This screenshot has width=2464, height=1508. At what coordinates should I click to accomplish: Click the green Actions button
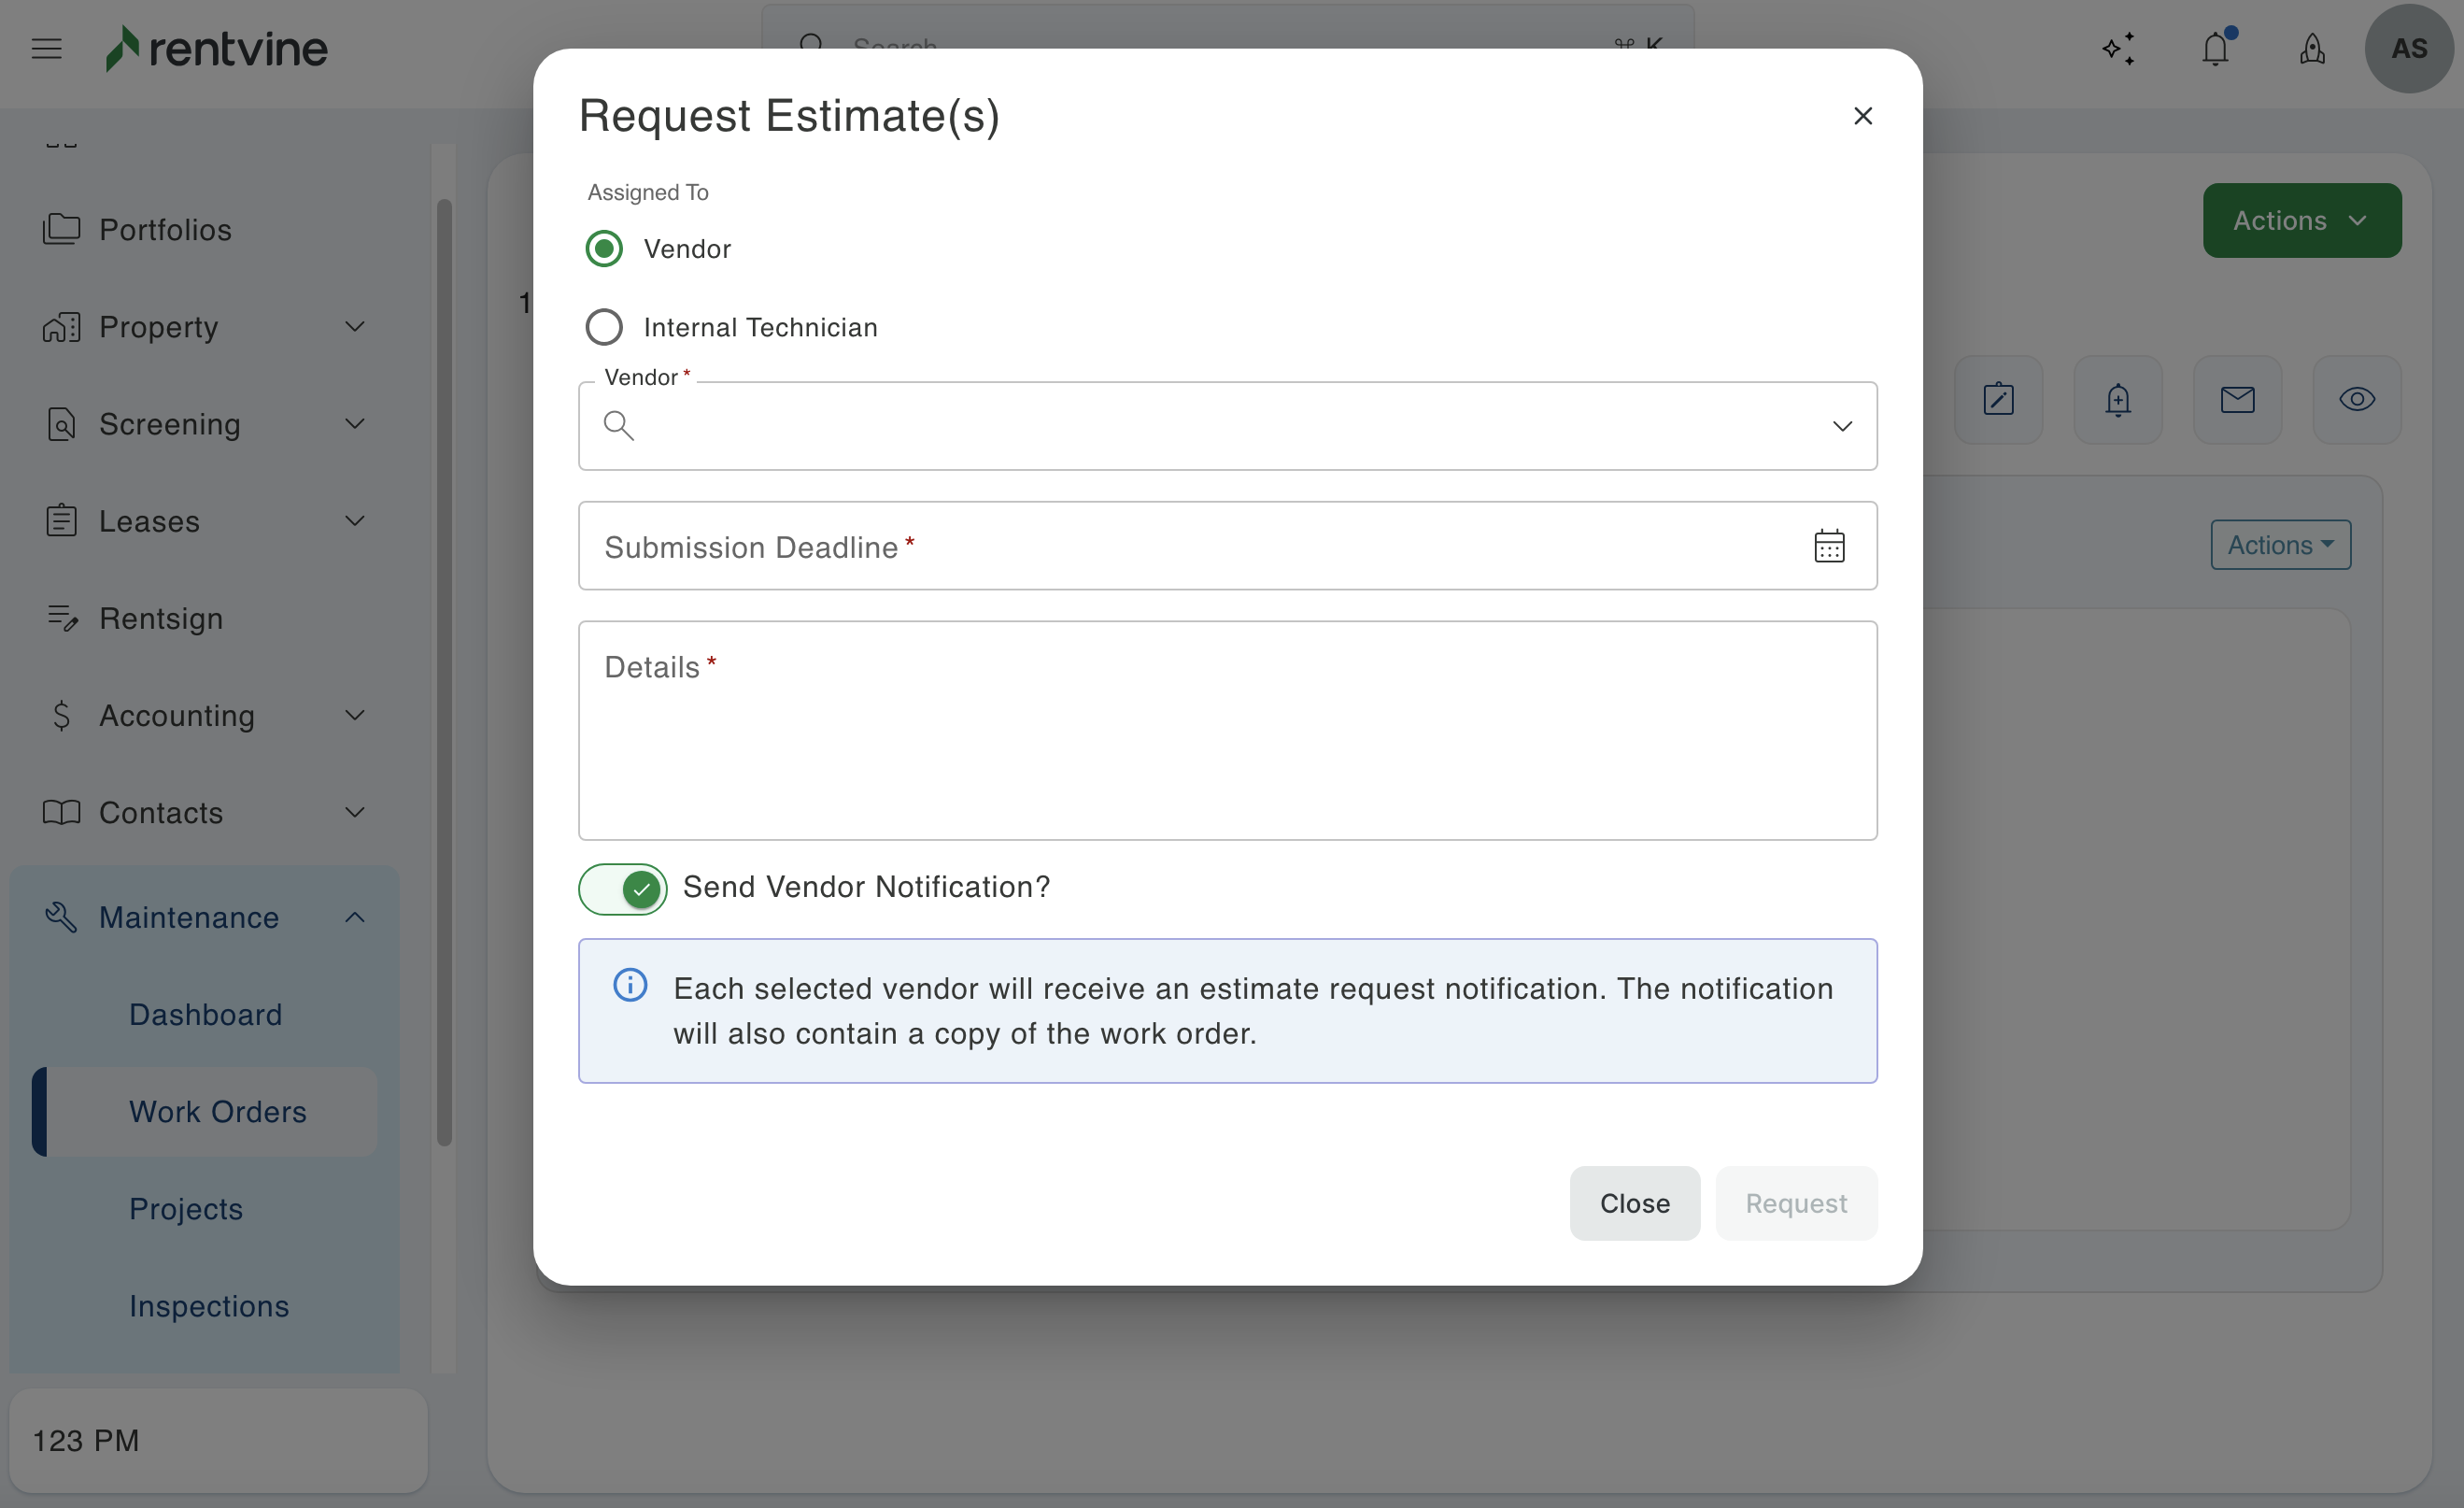pyautogui.click(x=2300, y=220)
